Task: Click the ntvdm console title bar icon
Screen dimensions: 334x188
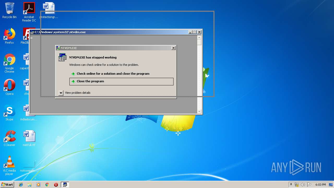Action: pyautogui.click(x=32, y=32)
